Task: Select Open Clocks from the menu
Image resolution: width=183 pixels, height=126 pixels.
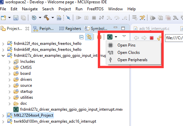Action: coord(133,53)
